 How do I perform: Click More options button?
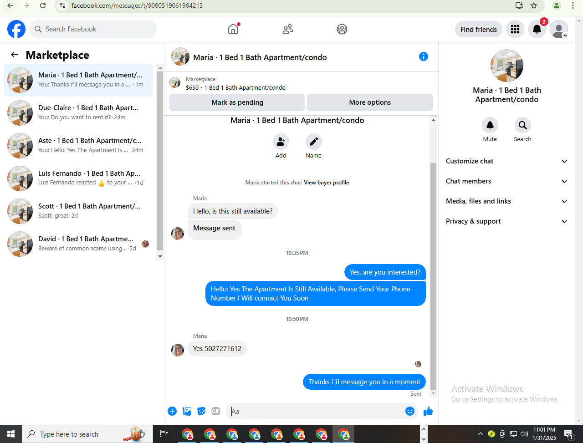pos(370,102)
